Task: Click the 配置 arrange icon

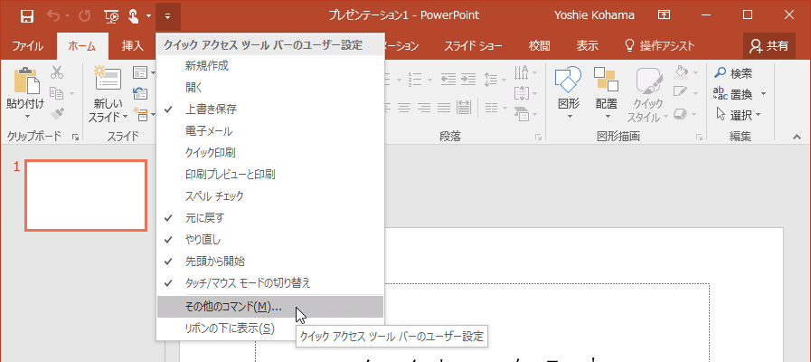Action: [x=606, y=80]
